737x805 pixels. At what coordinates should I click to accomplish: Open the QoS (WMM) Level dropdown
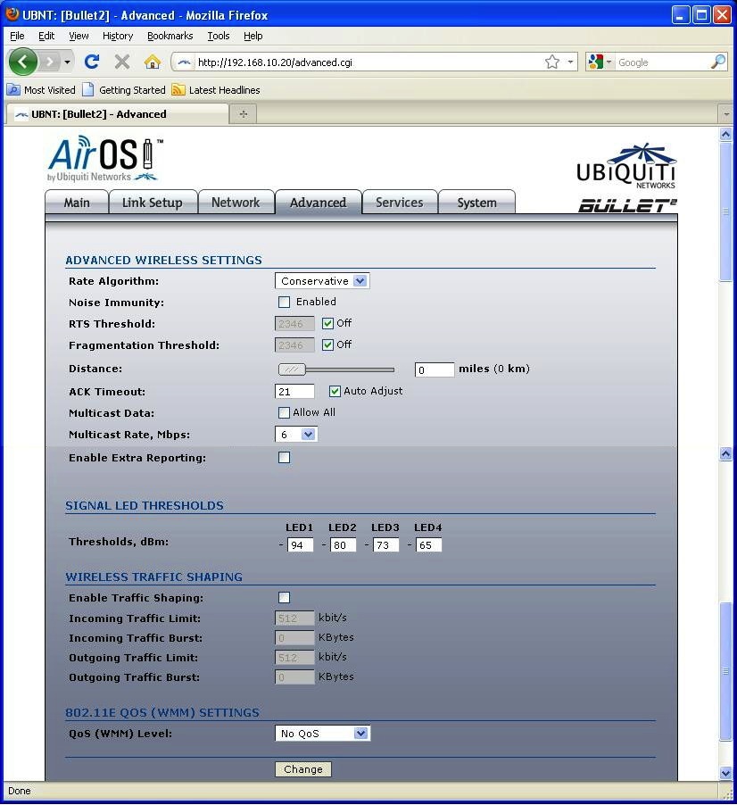tap(322, 734)
